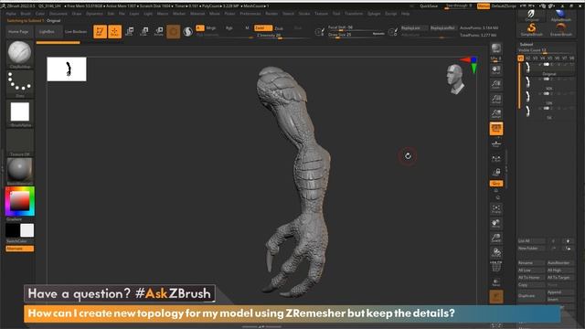The image size is (585, 329).
Task: Click the XYZ axis indicator in viewport
Action: (x=470, y=64)
